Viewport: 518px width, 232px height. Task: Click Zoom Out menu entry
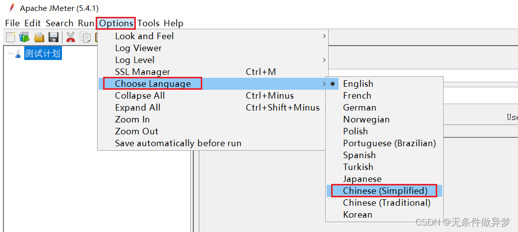coord(213,131)
